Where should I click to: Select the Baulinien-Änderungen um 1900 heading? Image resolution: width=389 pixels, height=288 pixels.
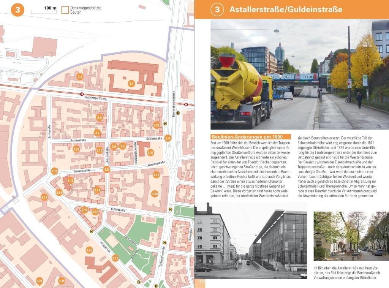point(250,136)
